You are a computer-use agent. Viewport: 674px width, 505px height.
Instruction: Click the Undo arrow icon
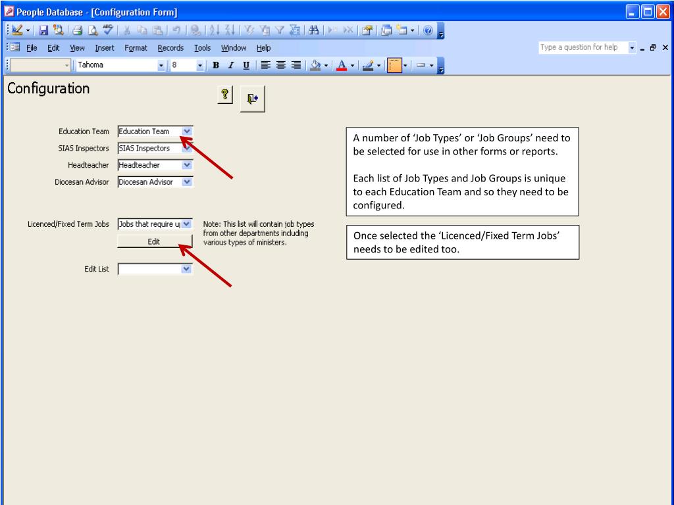[x=176, y=30]
